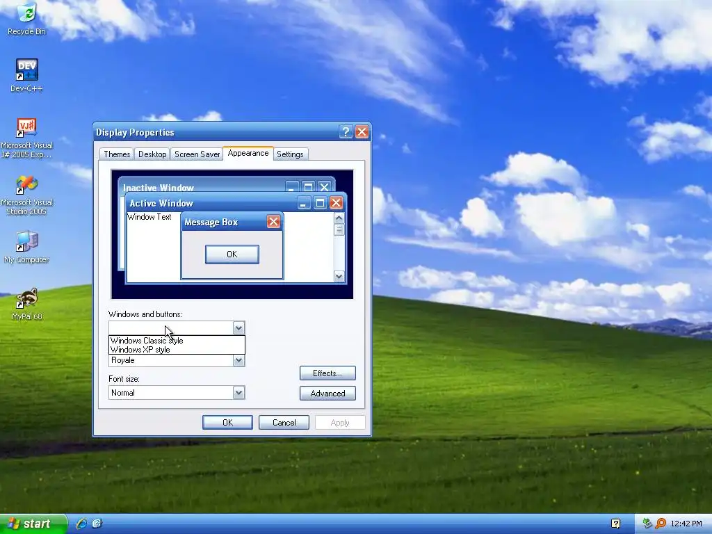Click the preview Inactive Window title
The width and height of the screenshot is (712, 534).
[159, 188]
